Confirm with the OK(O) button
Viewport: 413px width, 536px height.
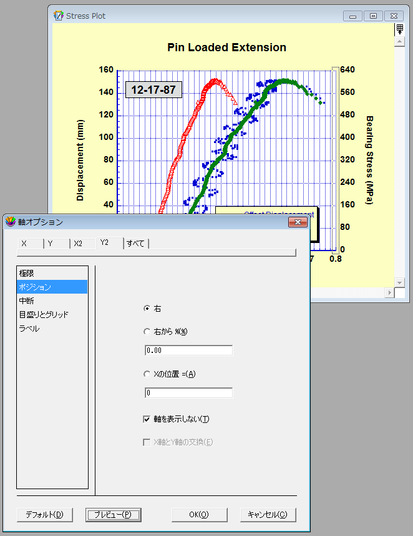(200, 515)
